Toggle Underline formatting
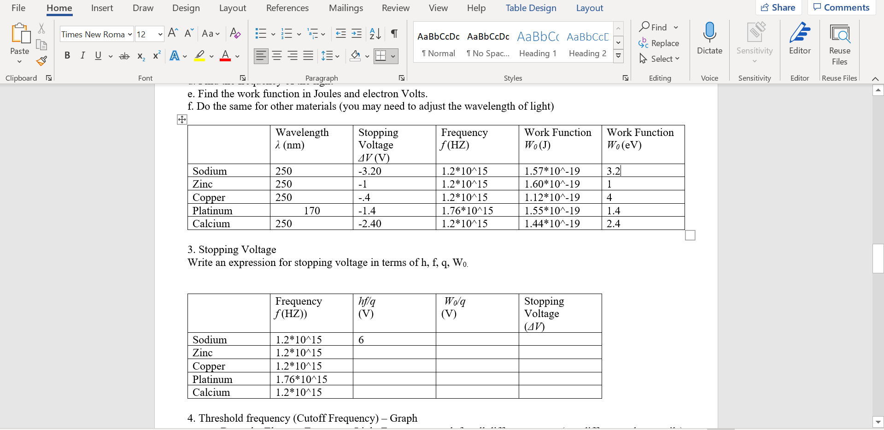This screenshot has width=884, height=430. [x=98, y=56]
